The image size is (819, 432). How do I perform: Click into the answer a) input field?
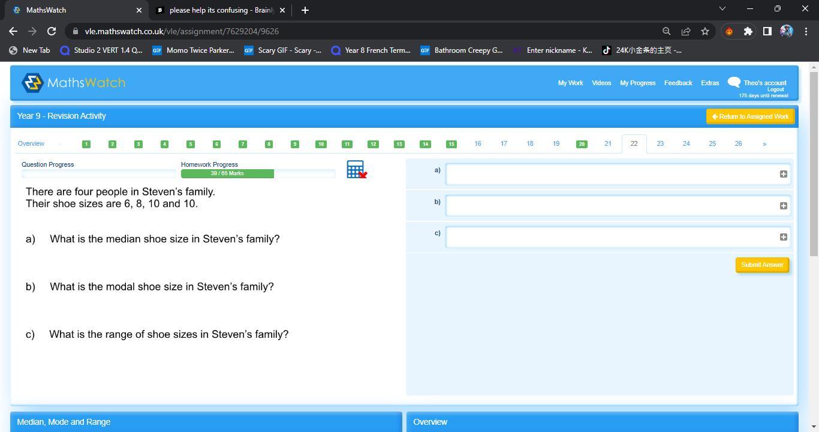(x=612, y=174)
